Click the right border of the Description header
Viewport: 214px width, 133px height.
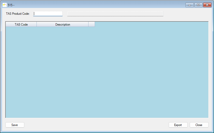[x=88, y=25]
